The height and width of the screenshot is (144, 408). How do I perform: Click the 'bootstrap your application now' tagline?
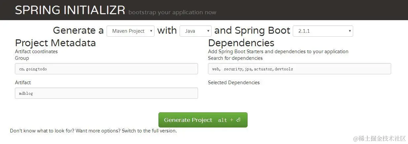coord(172,13)
